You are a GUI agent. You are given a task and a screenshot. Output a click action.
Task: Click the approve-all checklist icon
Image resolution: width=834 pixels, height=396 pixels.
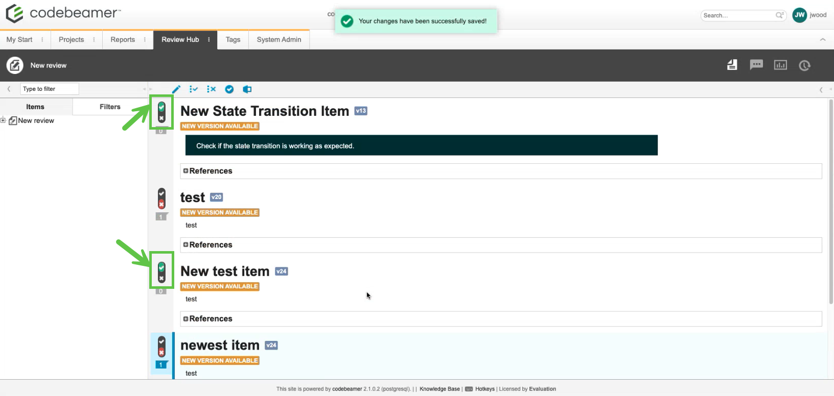194,89
